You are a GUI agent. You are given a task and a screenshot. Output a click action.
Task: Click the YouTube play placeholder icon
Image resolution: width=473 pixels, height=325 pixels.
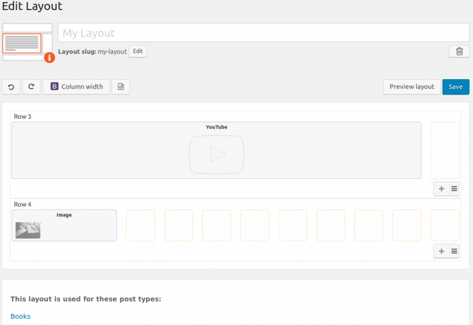pos(217,155)
